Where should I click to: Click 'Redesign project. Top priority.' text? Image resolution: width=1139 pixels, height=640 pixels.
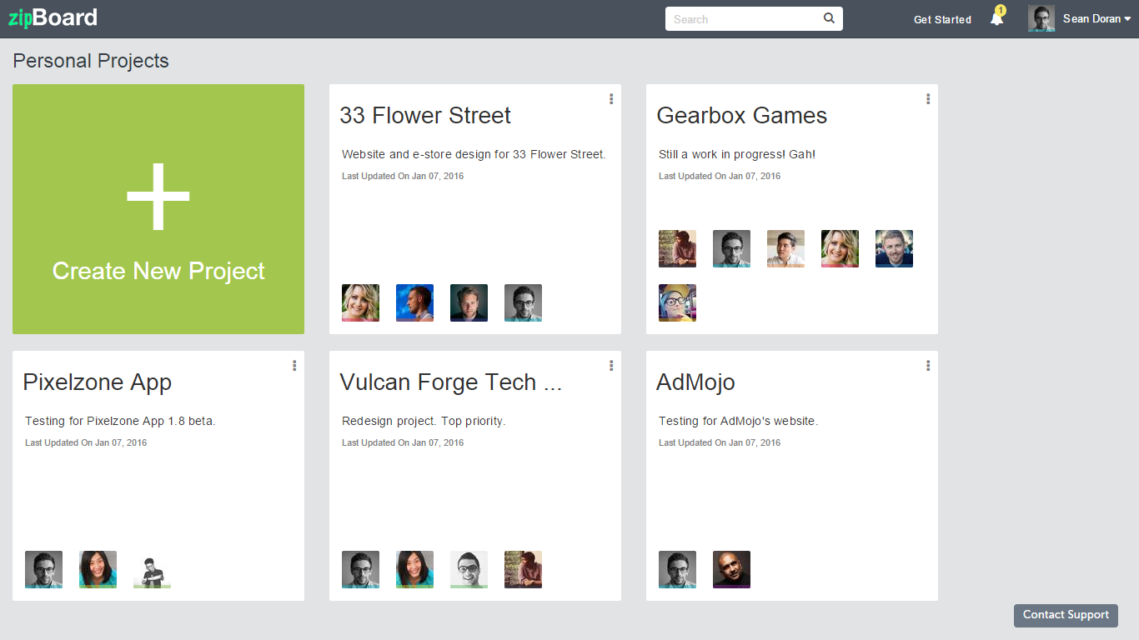(x=424, y=421)
